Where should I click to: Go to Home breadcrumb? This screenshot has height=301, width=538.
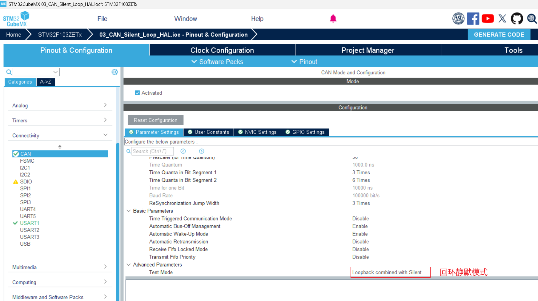coord(14,35)
